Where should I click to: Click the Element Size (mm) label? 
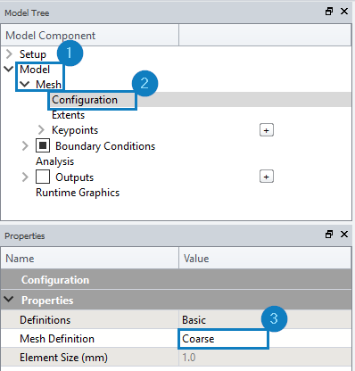point(63,358)
